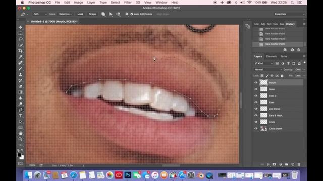
Task: Select the Untitled-1 document tab
Action: [53, 21]
